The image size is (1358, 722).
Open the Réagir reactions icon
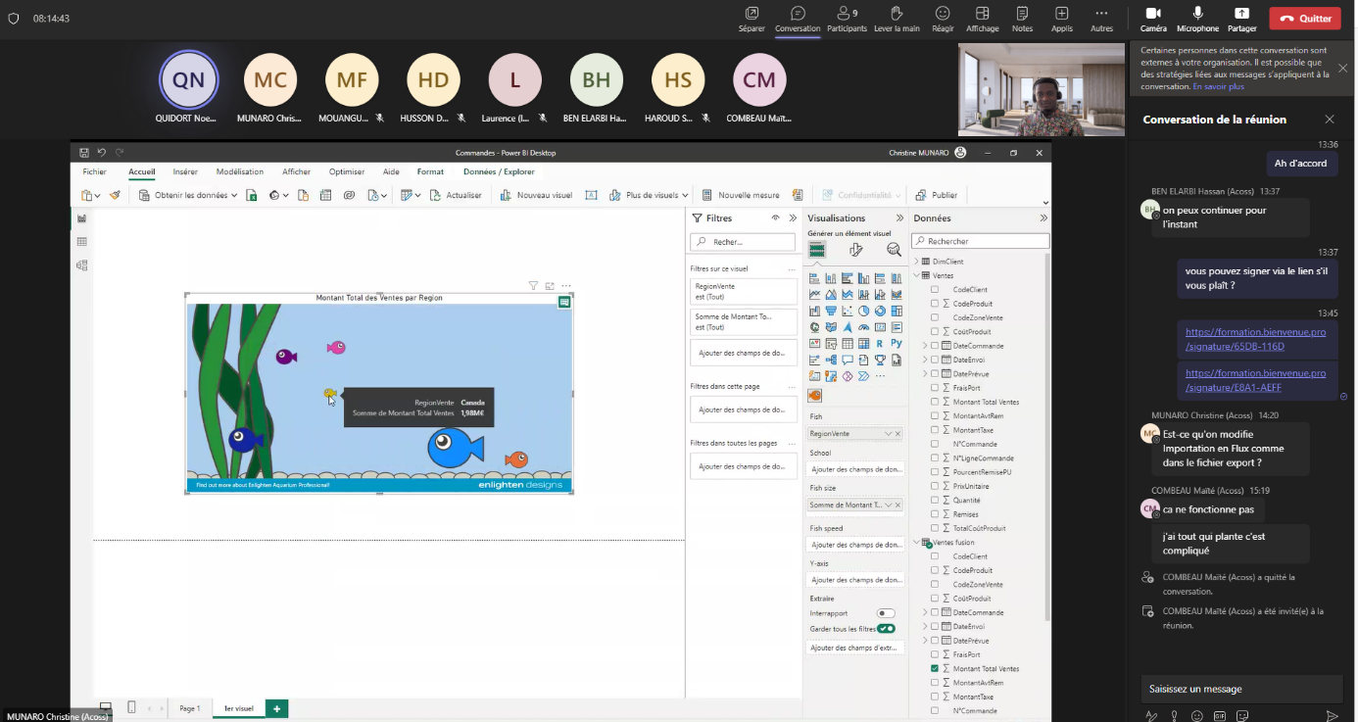coord(943,14)
